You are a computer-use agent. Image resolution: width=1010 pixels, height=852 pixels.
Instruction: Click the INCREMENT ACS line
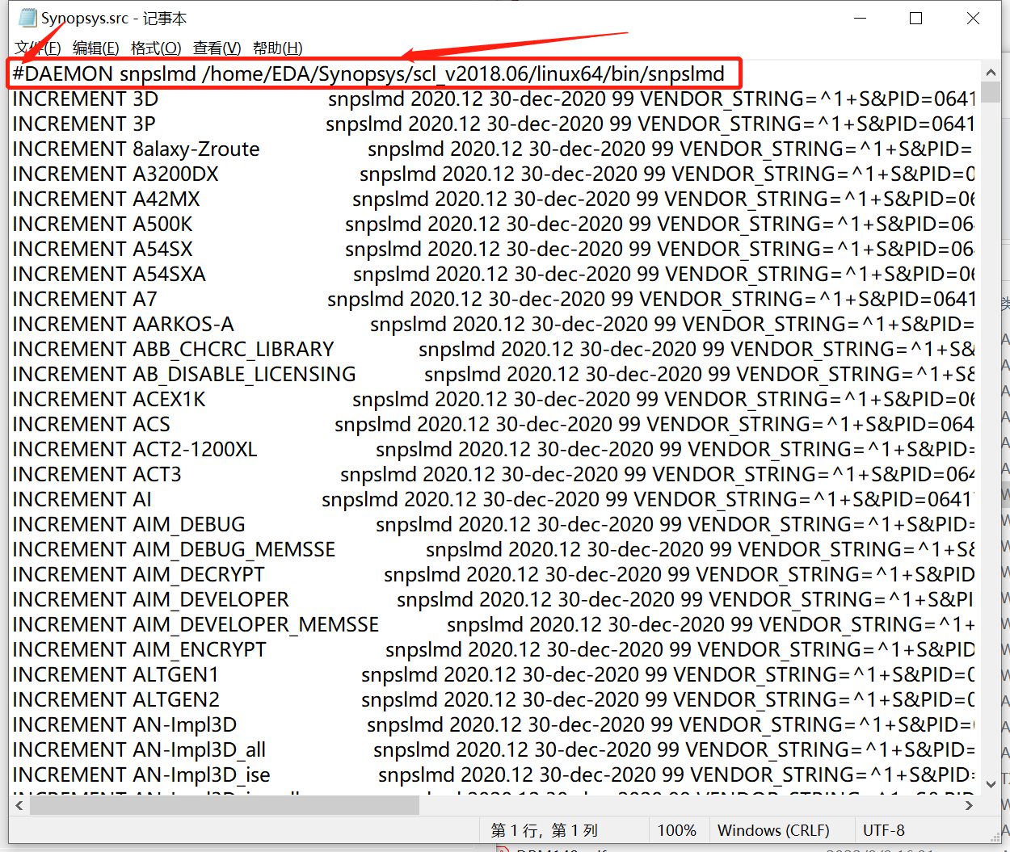[494, 424]
